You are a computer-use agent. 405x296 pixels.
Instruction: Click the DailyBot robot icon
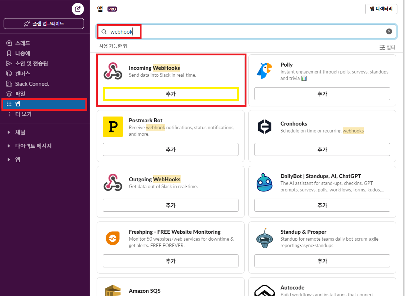265,182
